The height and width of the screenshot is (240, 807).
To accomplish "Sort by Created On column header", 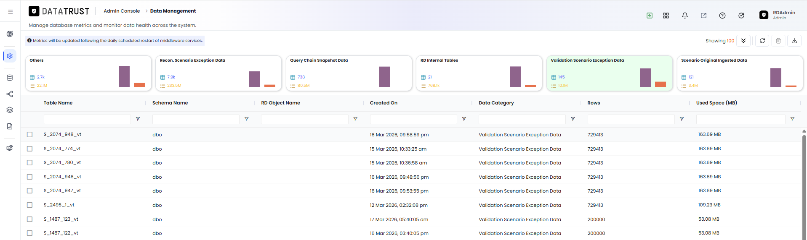I will 384,103.
